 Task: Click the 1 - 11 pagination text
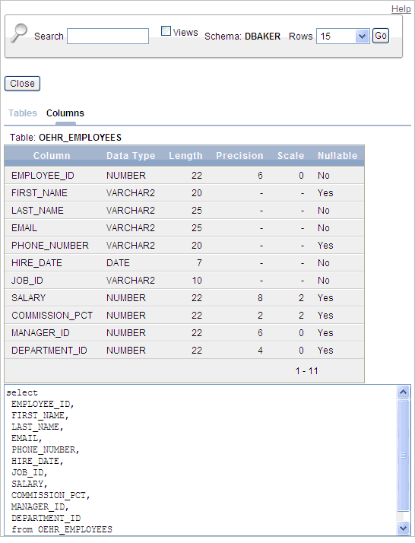(x=306, y=371)
